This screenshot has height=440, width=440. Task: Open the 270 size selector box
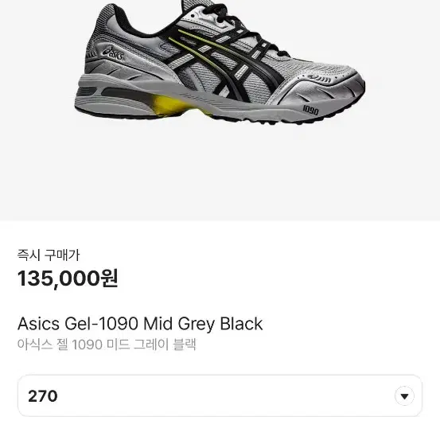coord(220,395)
